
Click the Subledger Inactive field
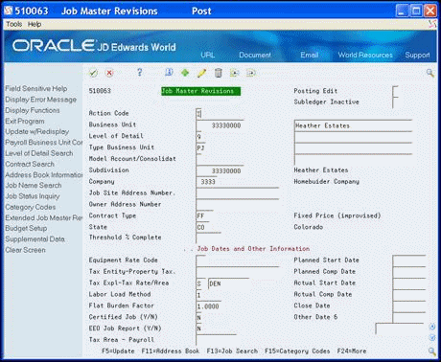point(395,102)
